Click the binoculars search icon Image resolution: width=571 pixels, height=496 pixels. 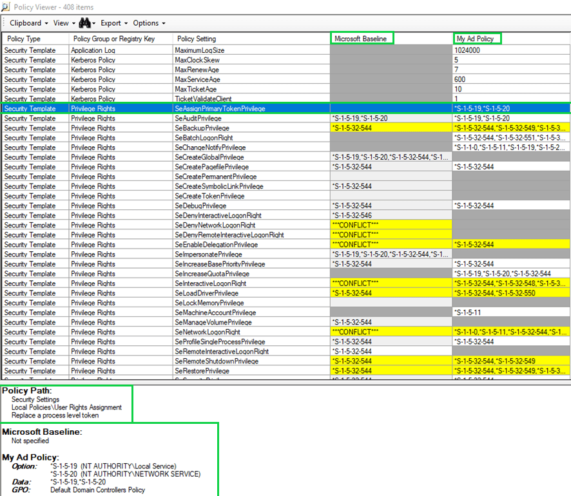coord(84,23)
